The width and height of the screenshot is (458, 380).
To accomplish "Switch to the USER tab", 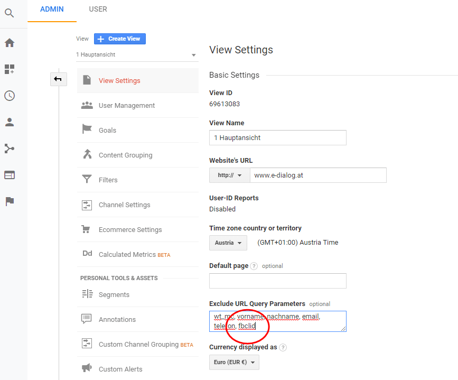I will pyautogui.click(x=98, y=10).
